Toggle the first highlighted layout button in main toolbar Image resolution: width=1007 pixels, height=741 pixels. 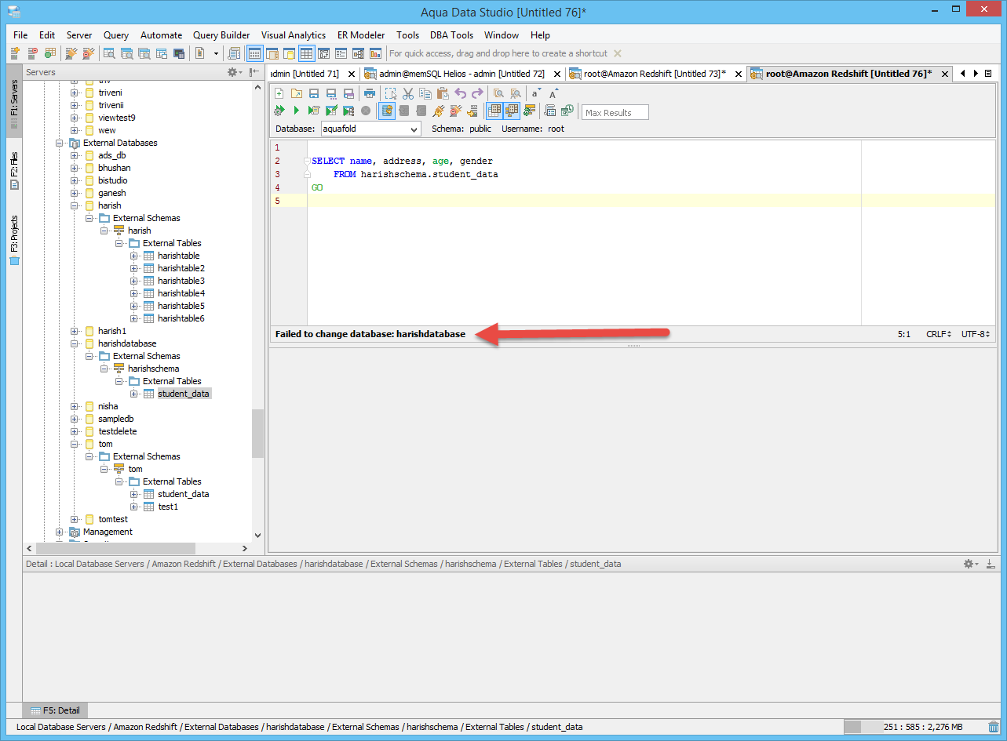254,53
